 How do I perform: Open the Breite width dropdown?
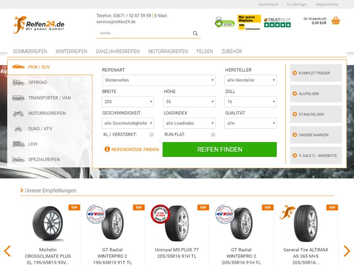pos(128,102)
